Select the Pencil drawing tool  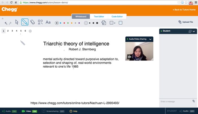pyautogui.click(x=25, y=22)
